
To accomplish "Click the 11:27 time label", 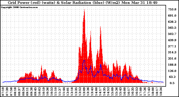I will [60, 92].
